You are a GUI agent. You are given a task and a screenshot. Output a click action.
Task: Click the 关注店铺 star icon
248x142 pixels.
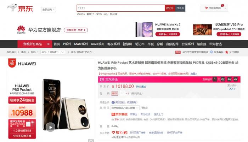pyautogui.click(x=227, y=52)
